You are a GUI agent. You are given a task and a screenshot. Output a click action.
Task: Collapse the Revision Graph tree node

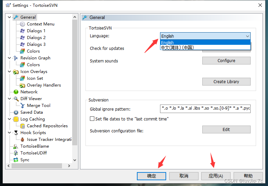[10, 58]
